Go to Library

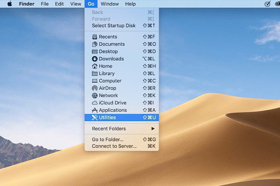click(x=122, y=73)
